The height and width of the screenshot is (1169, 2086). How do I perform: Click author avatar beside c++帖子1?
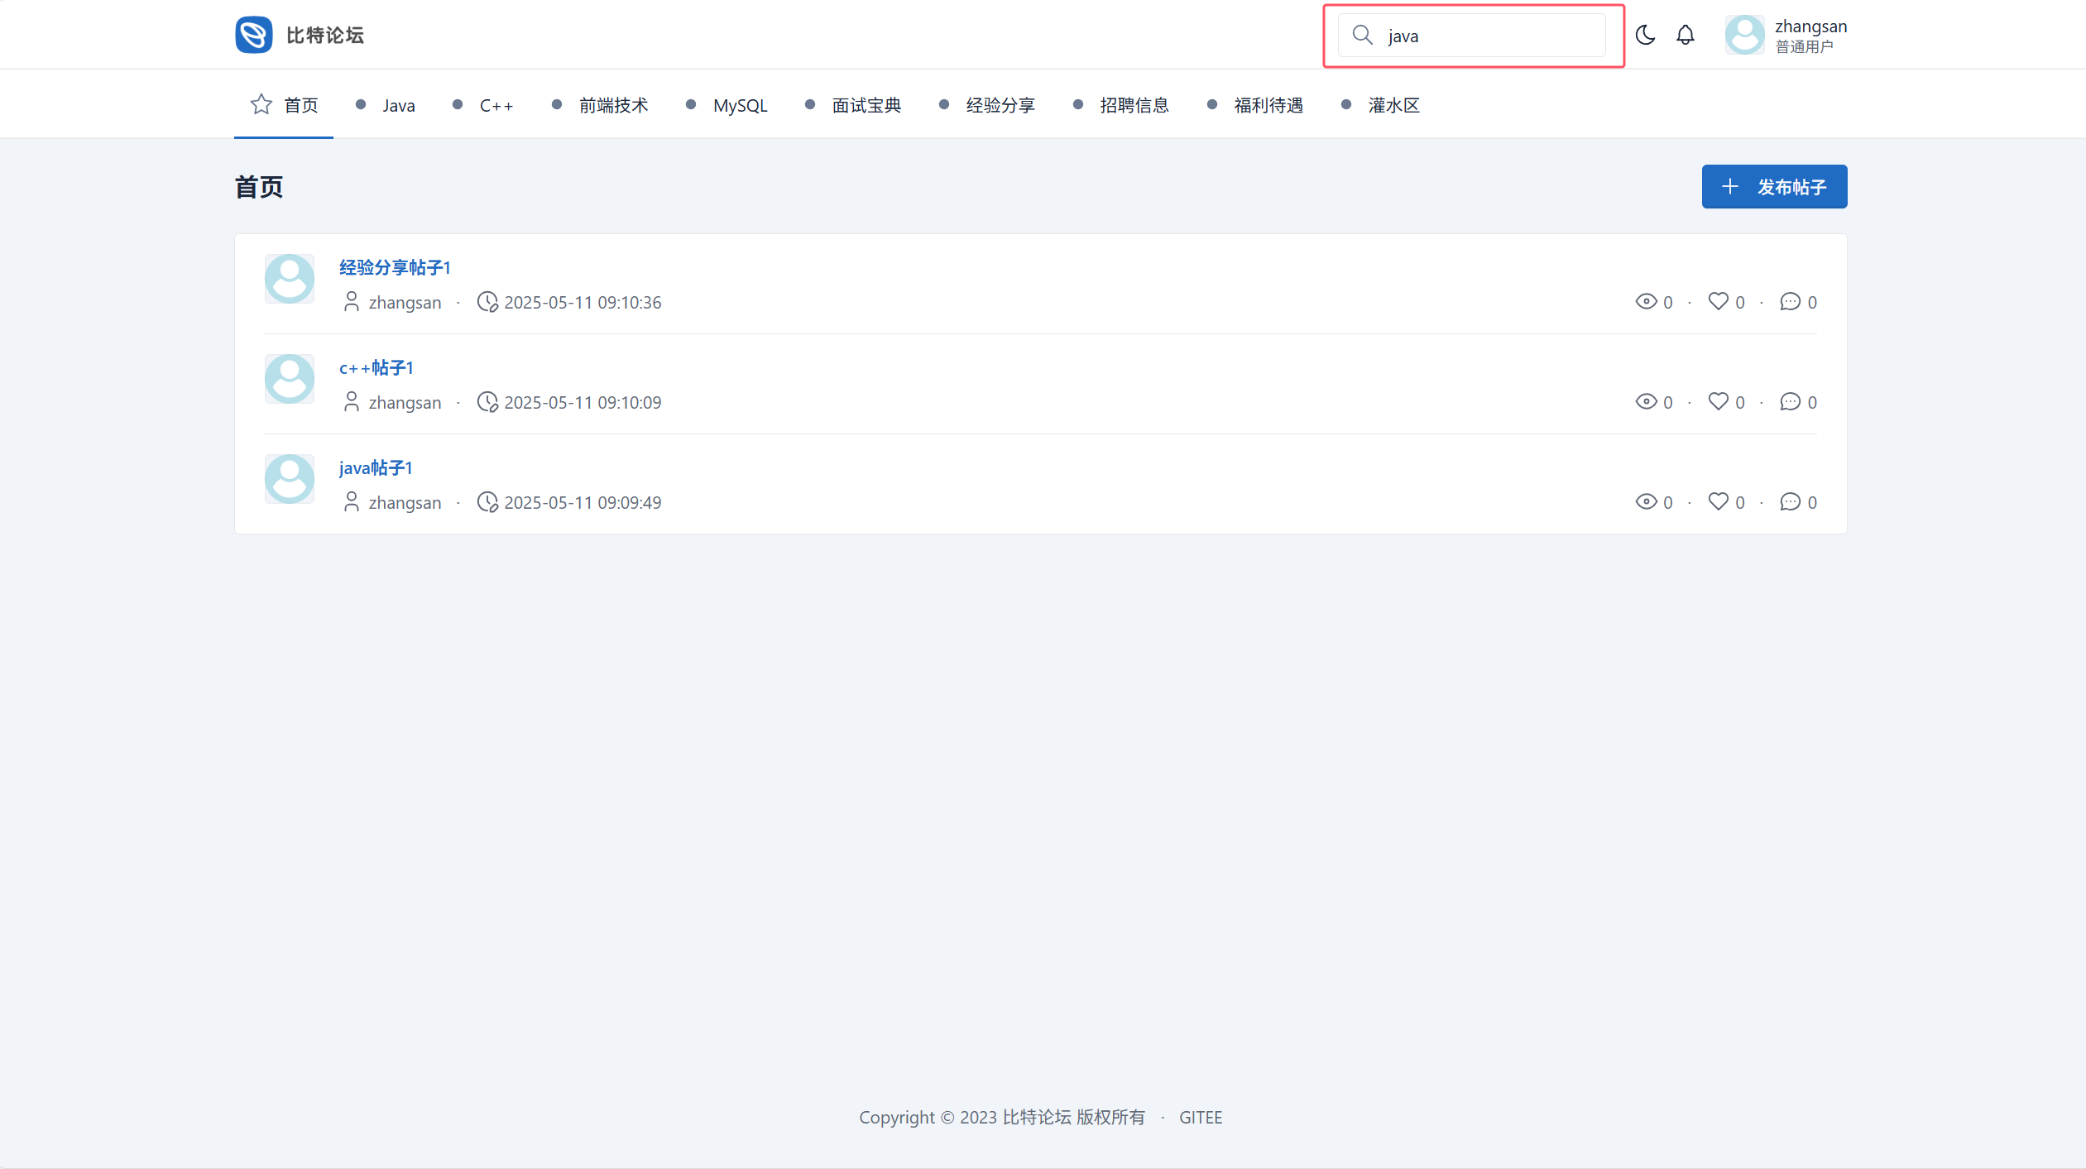click(x=290, y=379)
